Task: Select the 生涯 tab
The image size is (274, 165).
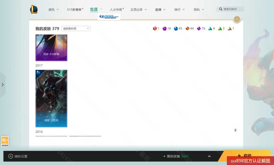Action: [94, 9]
